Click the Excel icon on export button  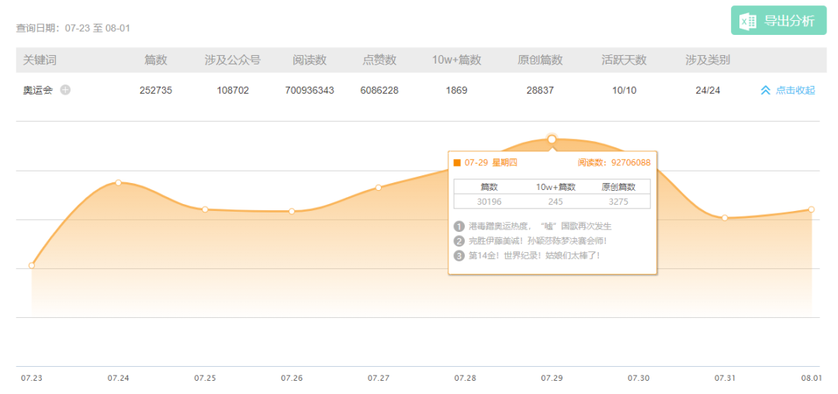click(747, 21)
